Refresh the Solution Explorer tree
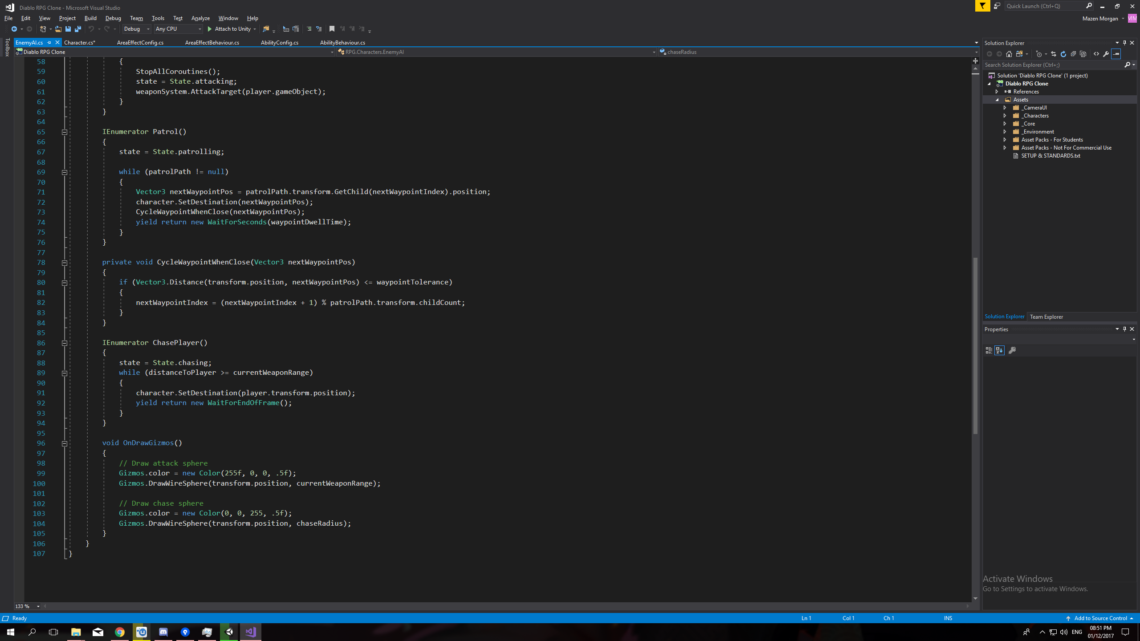This screenshot has width=1140, height=641. click(x=1063, y=54)
